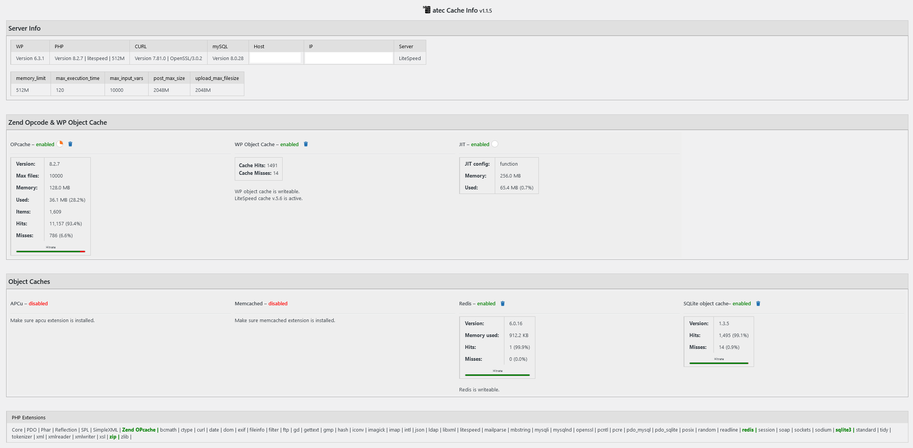
Task: Click the green sqlite3 extension name
Action: click(843, 430)
